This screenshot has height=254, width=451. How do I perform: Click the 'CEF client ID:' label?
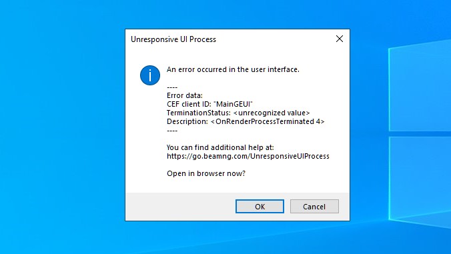pos(189,104)
